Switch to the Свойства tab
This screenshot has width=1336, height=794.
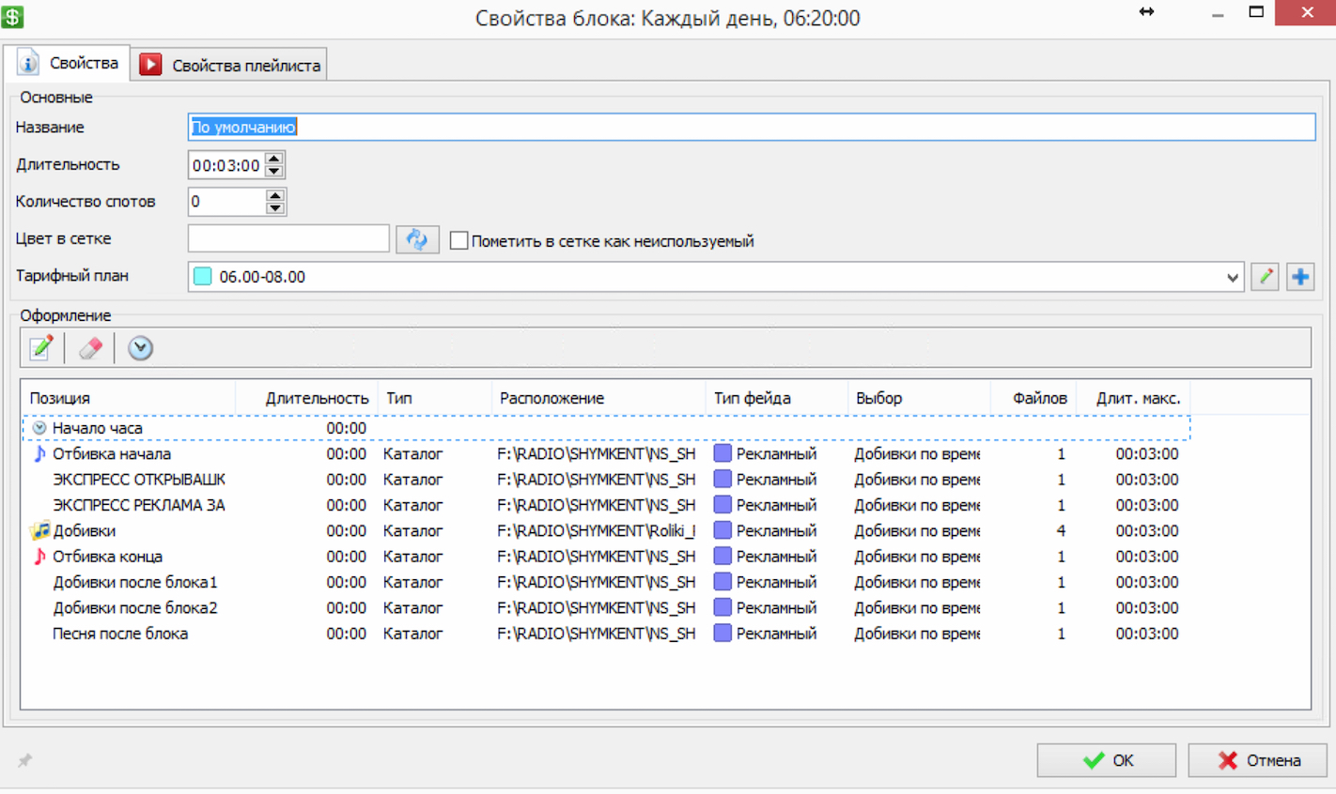pos(68,63)
